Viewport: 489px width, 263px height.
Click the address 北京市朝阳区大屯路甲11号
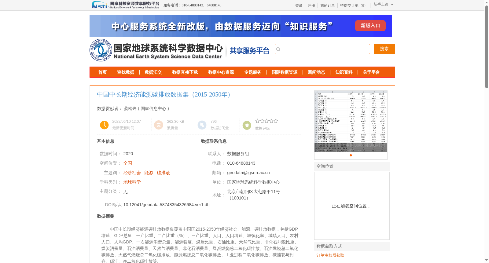(253, 192)
